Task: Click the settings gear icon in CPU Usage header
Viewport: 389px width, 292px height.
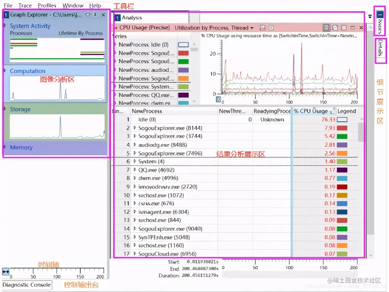Action: (x=271, y=28)
